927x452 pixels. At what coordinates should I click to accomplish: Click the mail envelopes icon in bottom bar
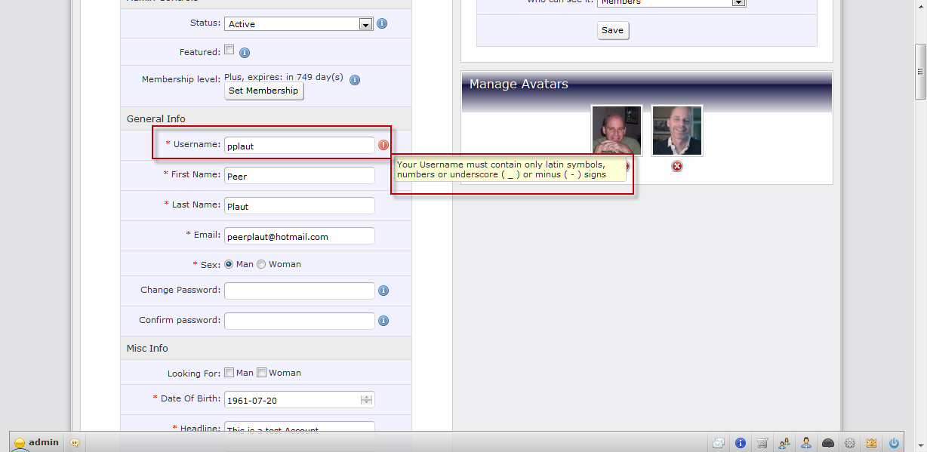click(x=719, y=443)
